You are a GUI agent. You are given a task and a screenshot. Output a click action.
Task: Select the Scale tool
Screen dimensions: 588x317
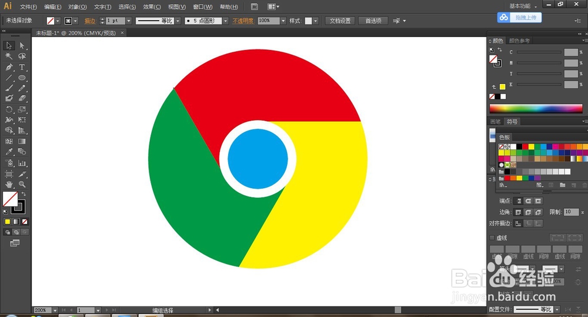(22, 109)
